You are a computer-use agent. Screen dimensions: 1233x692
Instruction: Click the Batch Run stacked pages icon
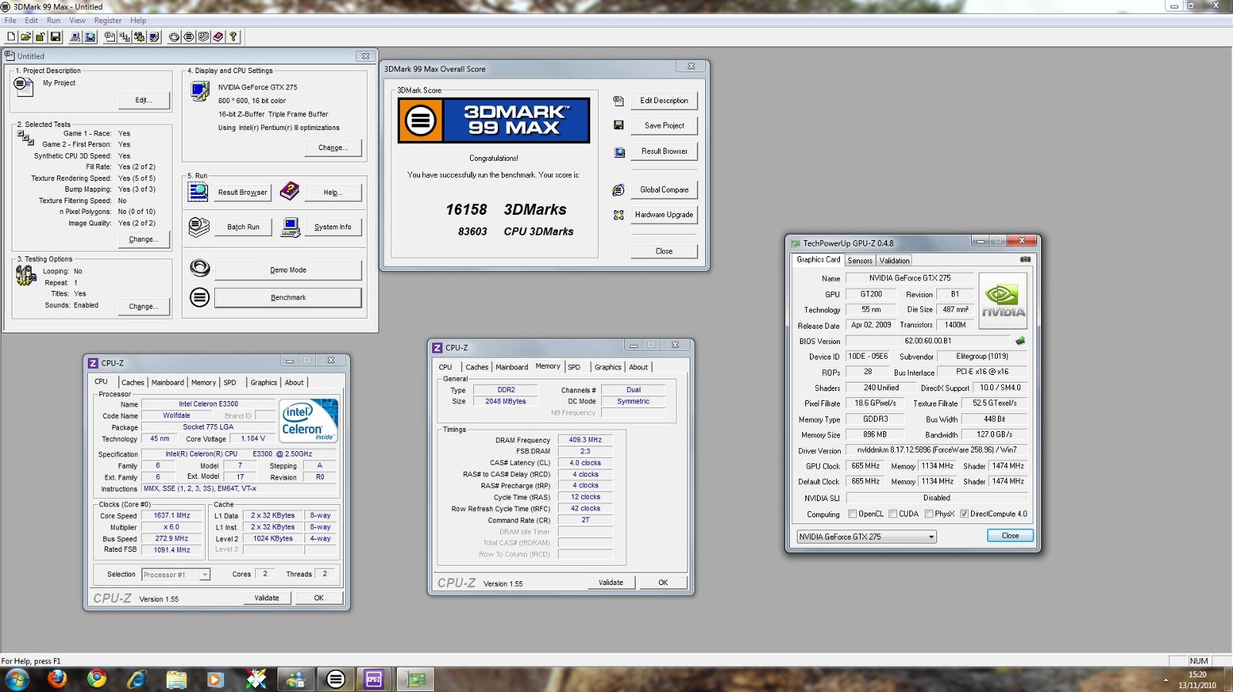(199, 226)
